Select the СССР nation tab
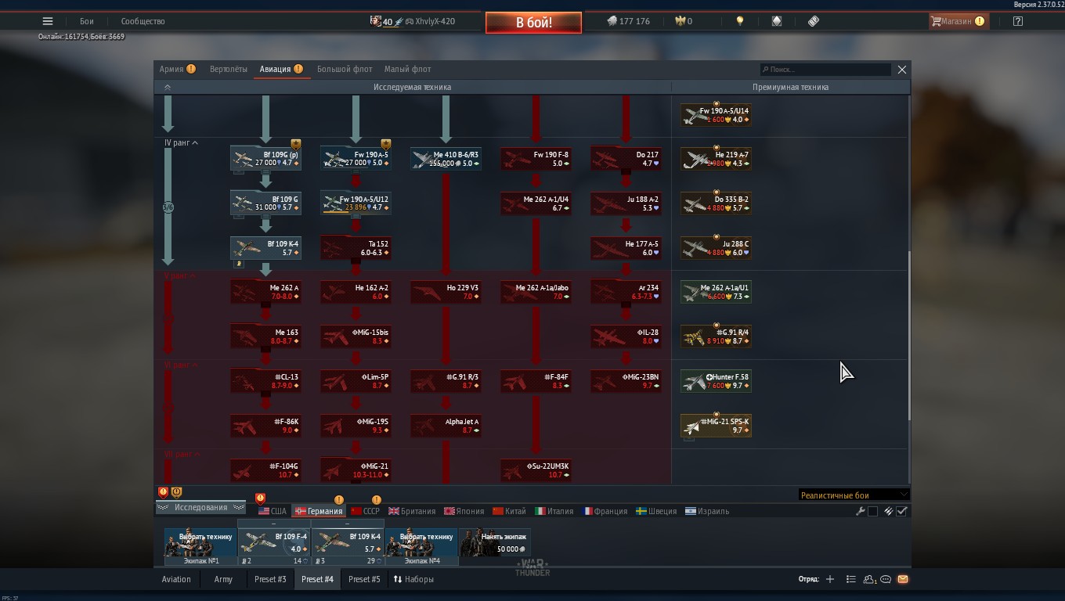This screenshot has width=1065, height=601. click(x=365, y=511)
